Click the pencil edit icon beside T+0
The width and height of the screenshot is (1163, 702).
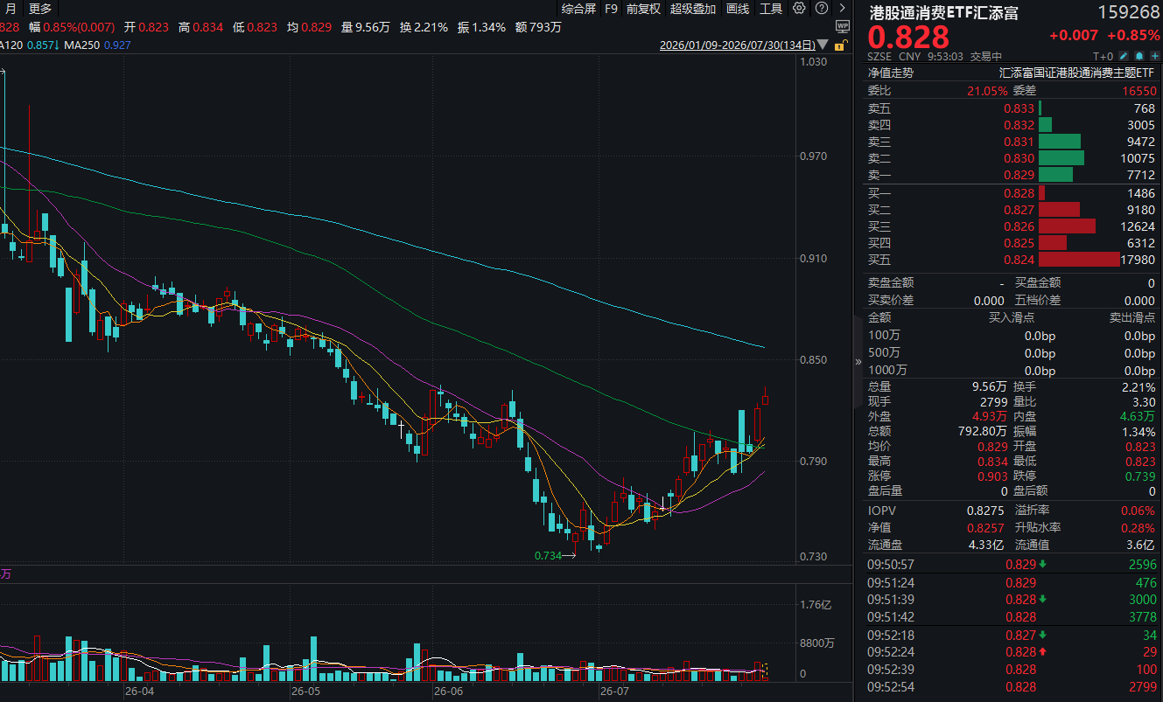coord(1123,56)
